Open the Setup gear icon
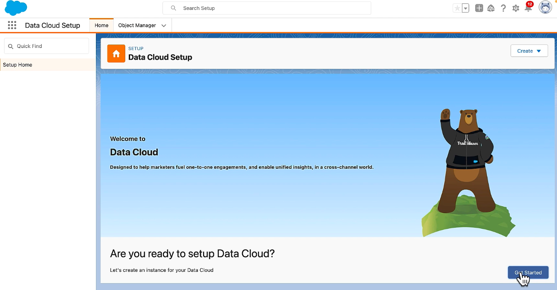The height and width of the screenshot is (290, 557). [x=515, y=7]
